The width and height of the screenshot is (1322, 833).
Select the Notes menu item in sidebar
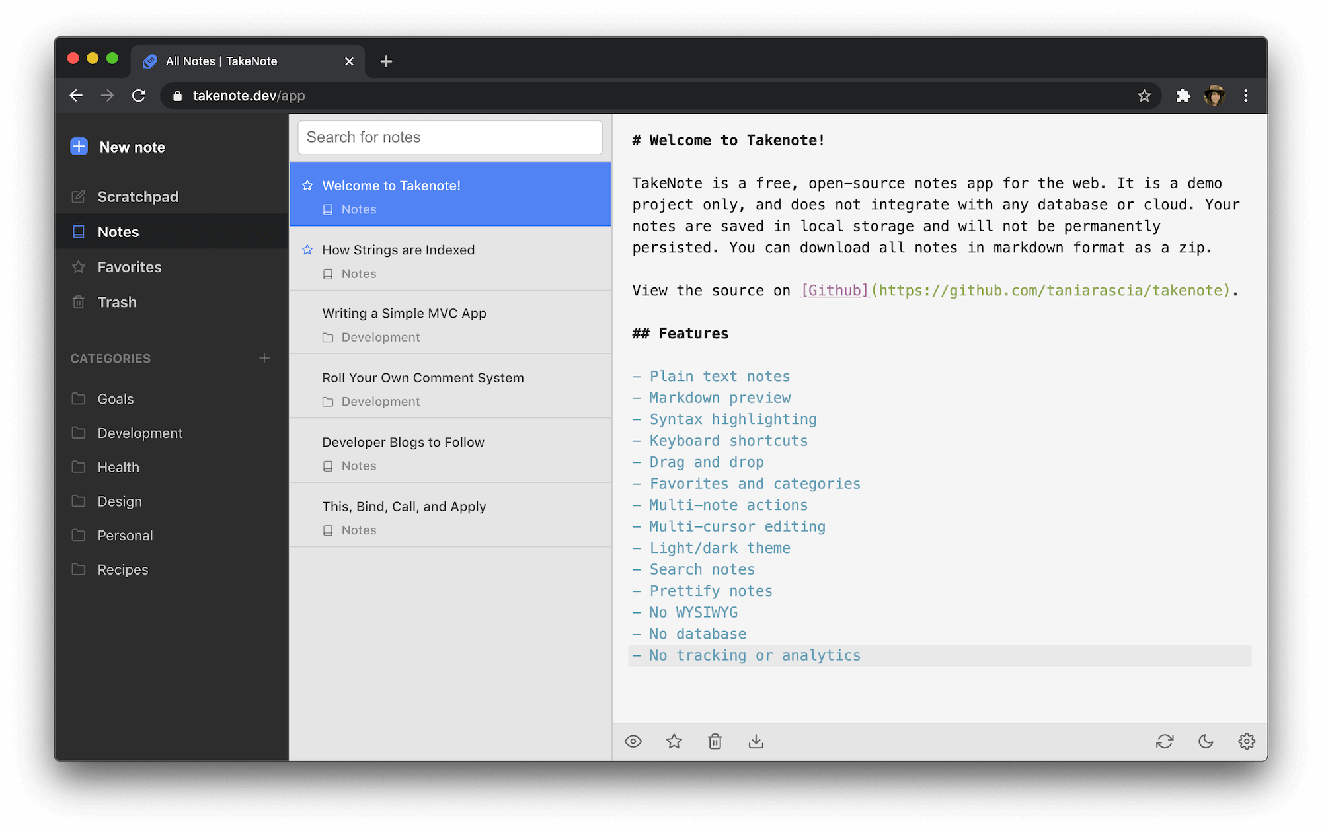point(118,231)
